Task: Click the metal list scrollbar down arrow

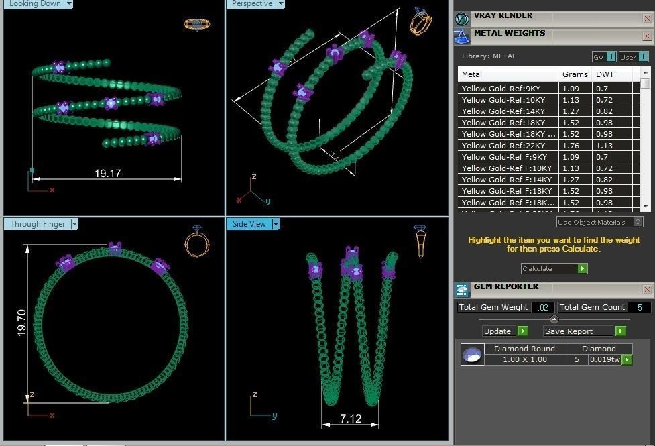Action: click(x=646, y=207)
